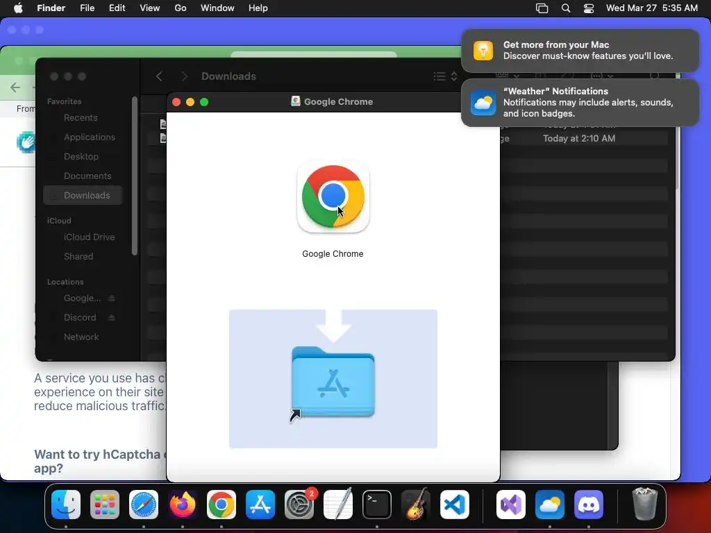Open TextEdit from the Dock
The height and width of the screenshot is (533, 711).
point(338,505)
